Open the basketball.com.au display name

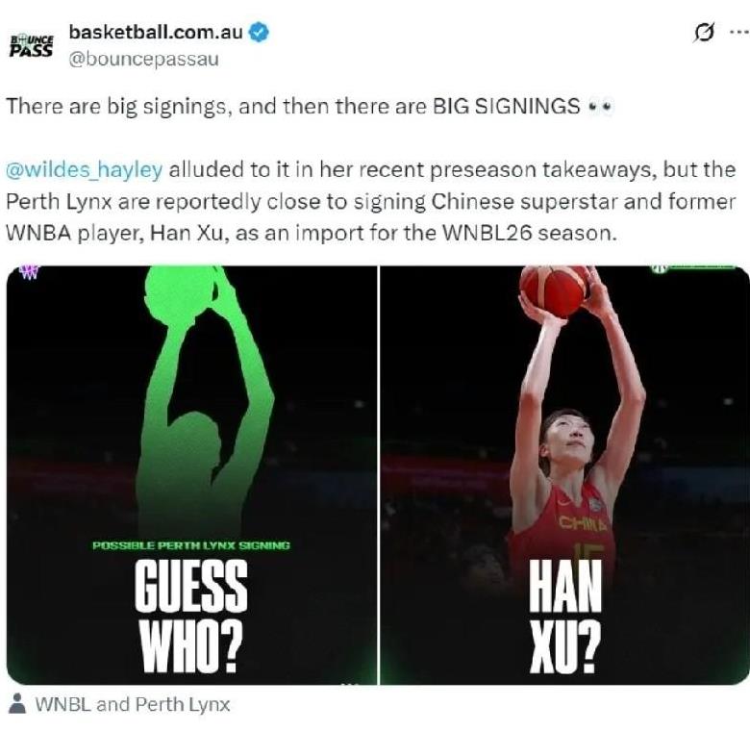[x=156, y=33]
